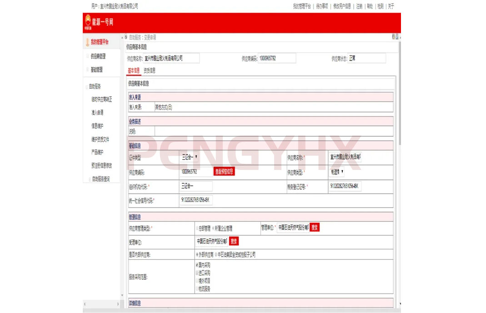Screen dimensions: 486x313
Task: Click the icon at the breadcrumb bar's right end
Action: pos(394,37)
